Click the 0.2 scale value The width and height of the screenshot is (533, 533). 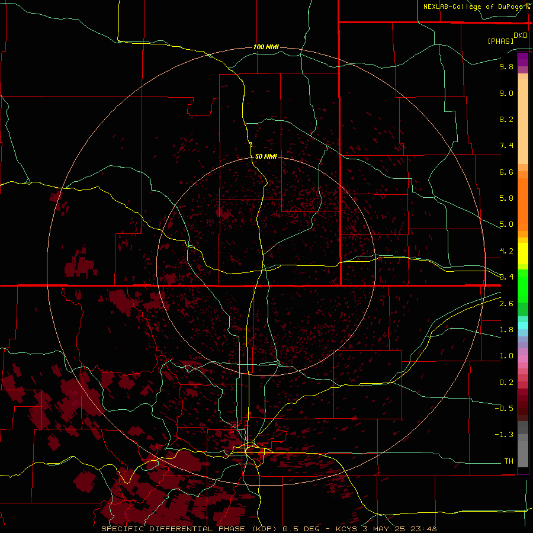[x=506, y=383]
